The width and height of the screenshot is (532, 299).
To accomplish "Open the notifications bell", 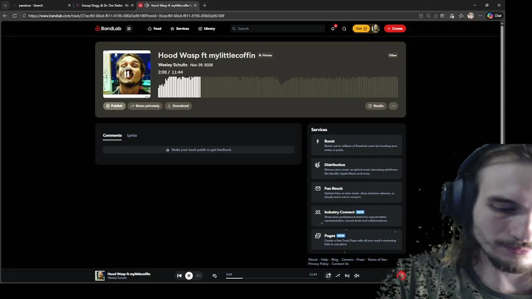I will tap(333, 28).
